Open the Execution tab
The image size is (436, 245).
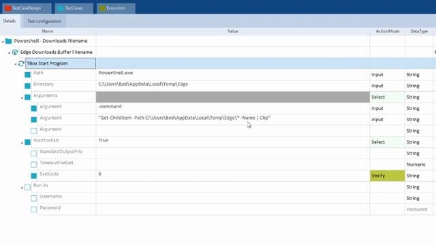click(x=116, y=8)
